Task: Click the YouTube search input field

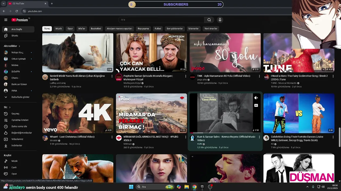Action: tap(161, 20)
